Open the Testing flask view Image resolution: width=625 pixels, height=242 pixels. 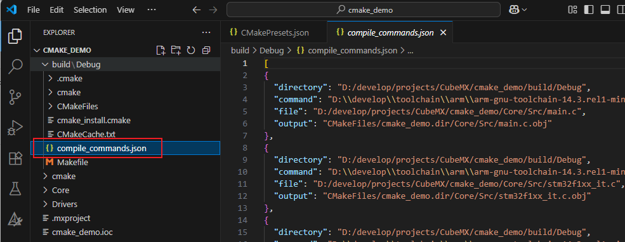15,189
